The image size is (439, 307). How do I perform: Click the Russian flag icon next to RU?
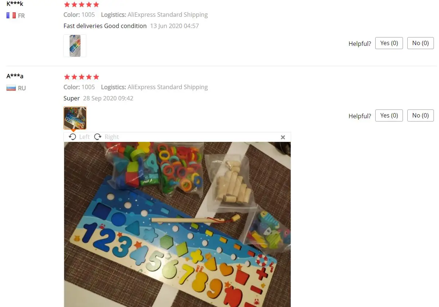point(11,88)
